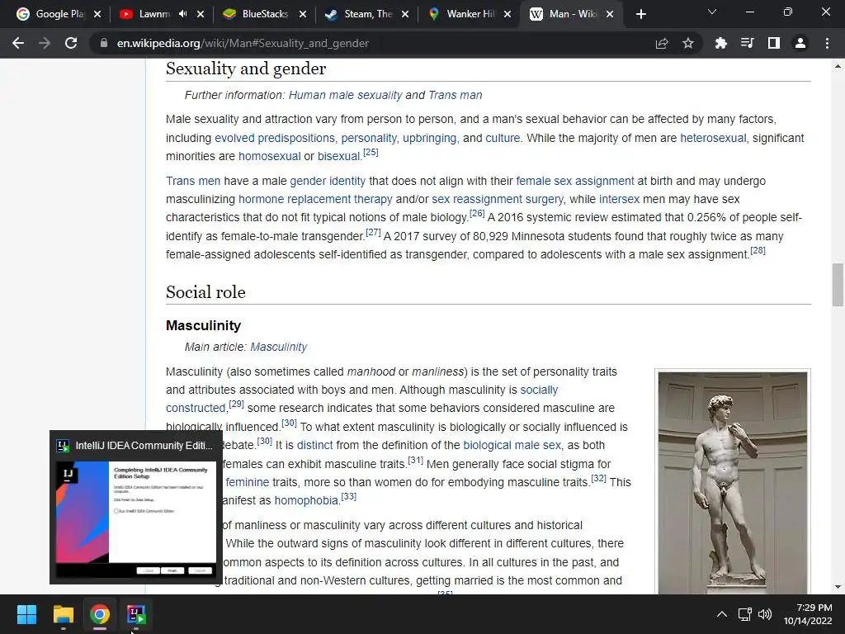Jump to citation 28
Screen dimensions: 845x634
758,250
